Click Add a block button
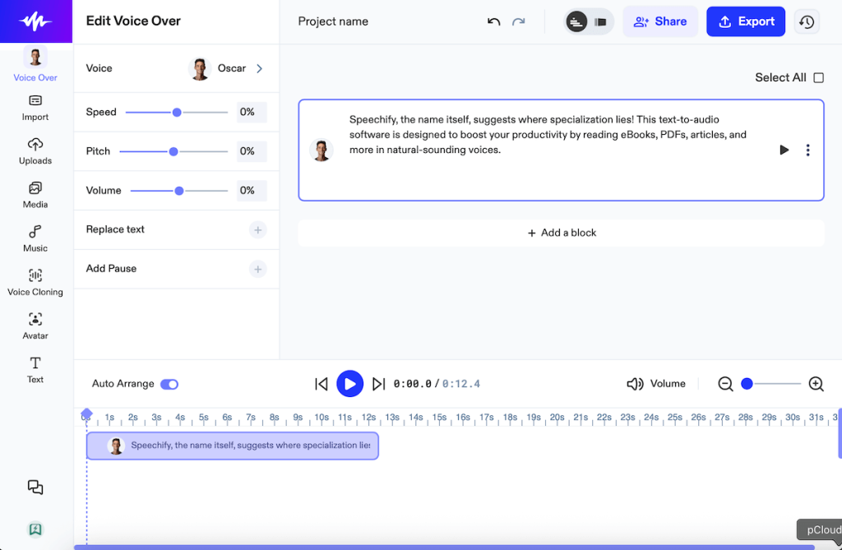 point(561,233)
